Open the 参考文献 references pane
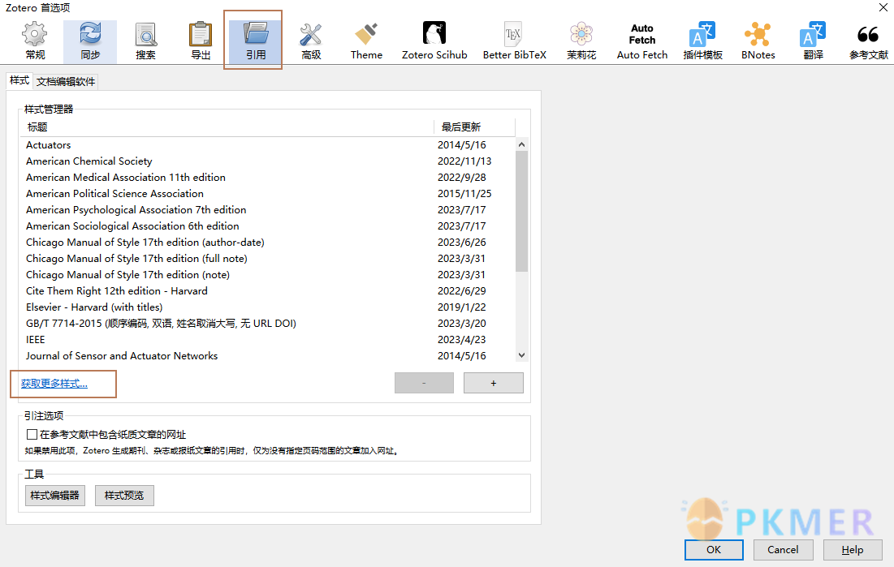This screenshot has width=894, height=567. [x=868, y=41]
